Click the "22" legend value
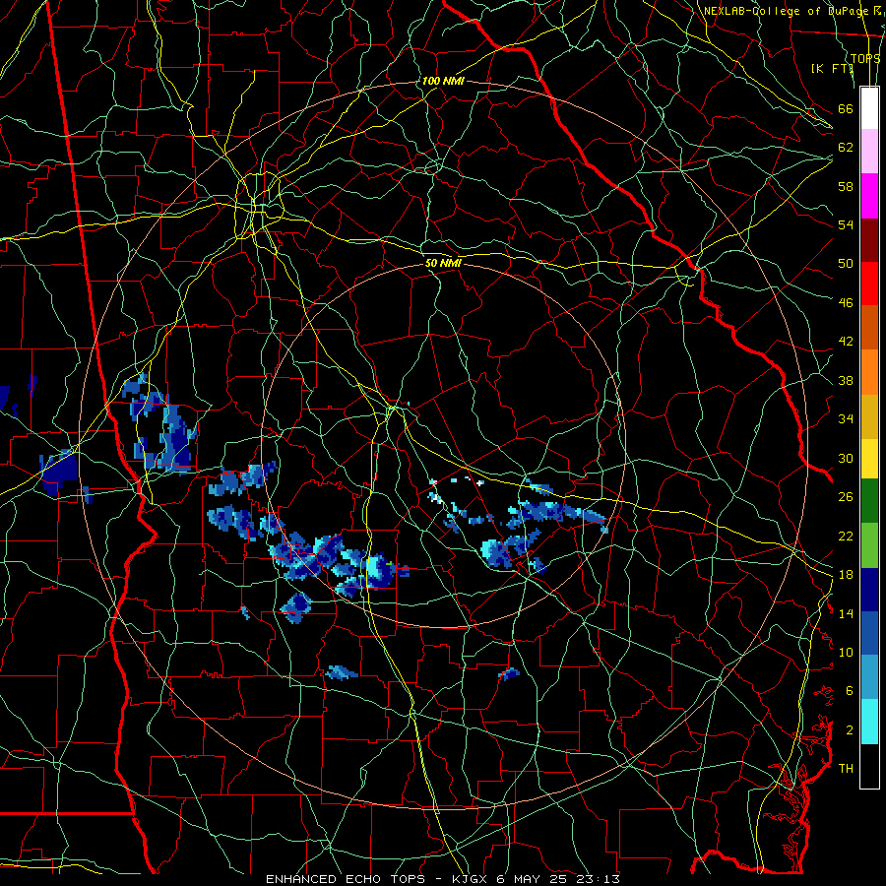This screenshot has height=886, width=886. [846, 536]
